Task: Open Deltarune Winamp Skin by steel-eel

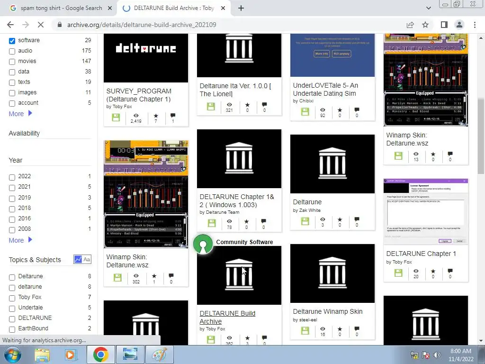Action: (x=328, y=311)
